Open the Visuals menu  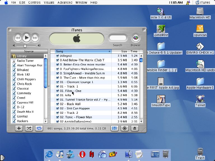(x=49, y=3)
